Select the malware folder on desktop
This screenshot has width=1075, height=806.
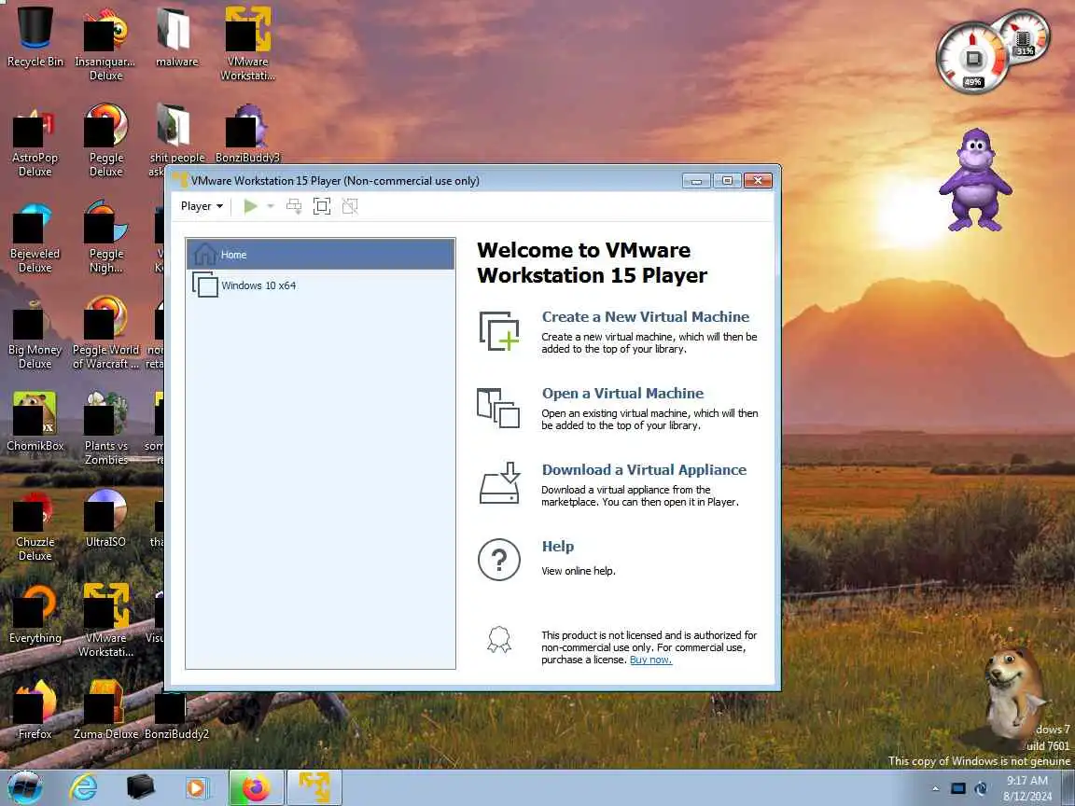(x=177, y=35)
